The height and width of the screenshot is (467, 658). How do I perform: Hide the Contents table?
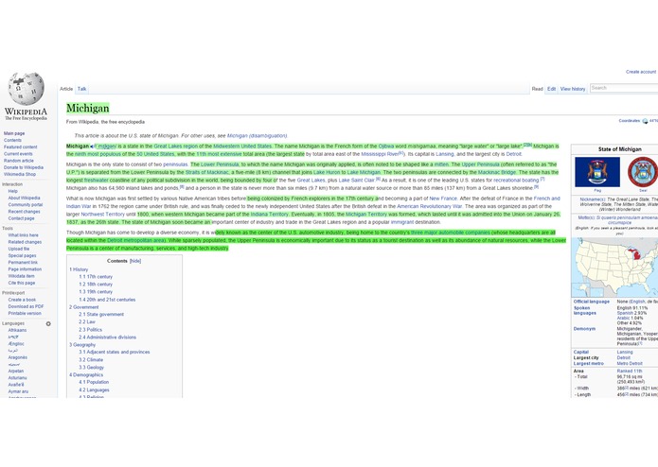(135, 261)
